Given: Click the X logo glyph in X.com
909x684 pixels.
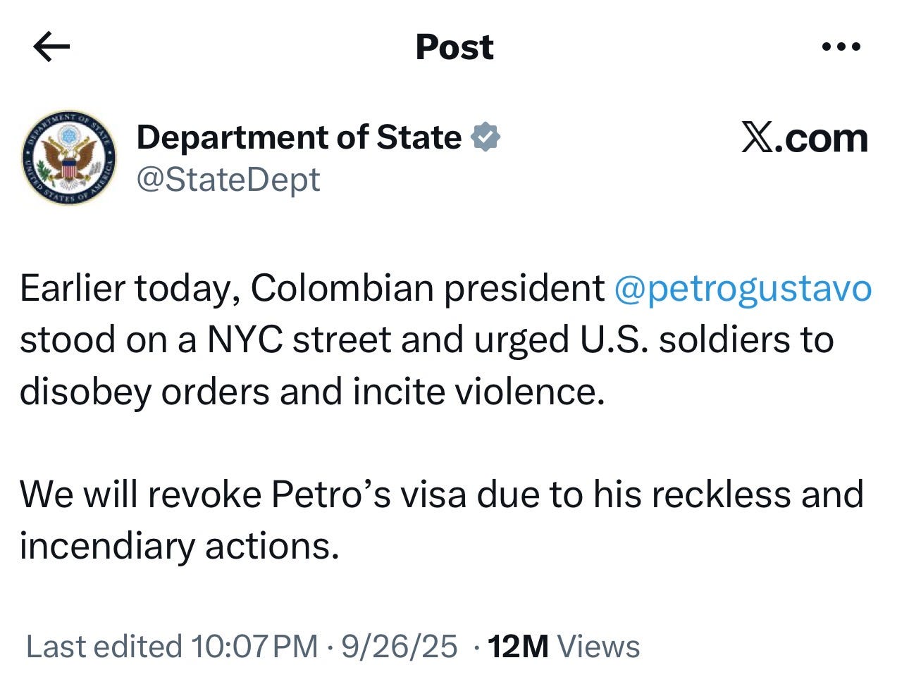Looking at the screenshot, I should pos(756,138).
